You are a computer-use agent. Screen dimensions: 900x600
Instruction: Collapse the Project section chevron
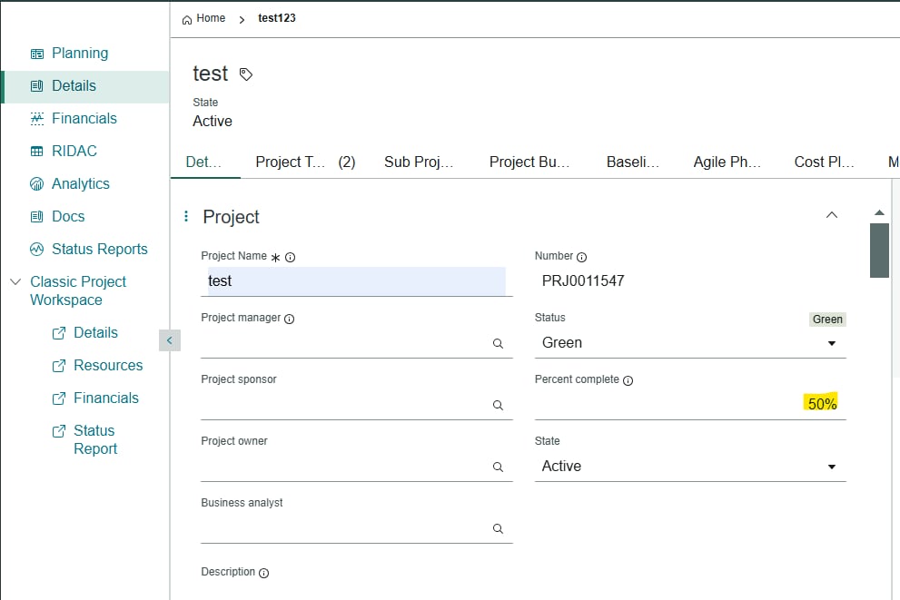(832, 215)
